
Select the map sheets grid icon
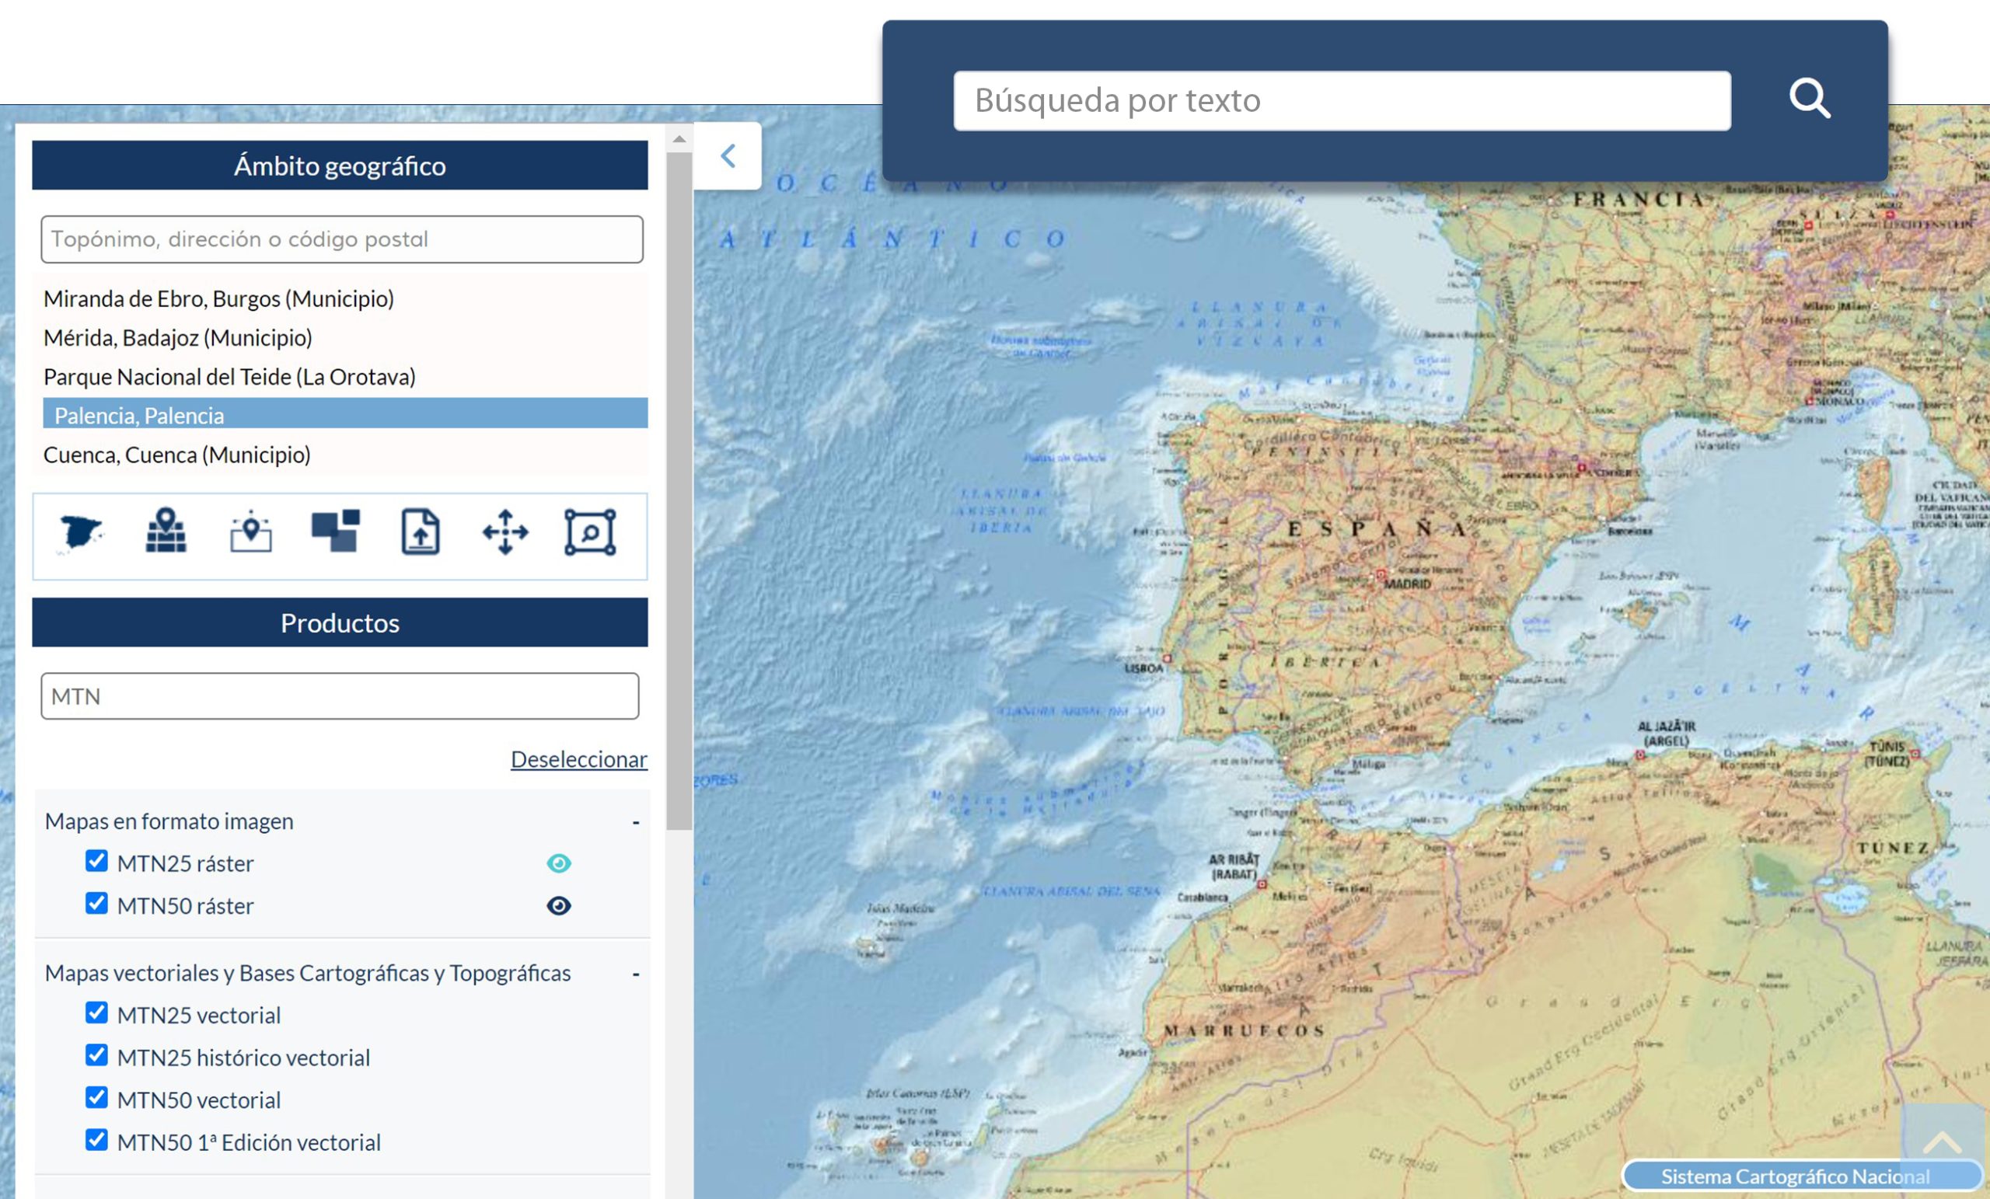[x=336, y=532]
